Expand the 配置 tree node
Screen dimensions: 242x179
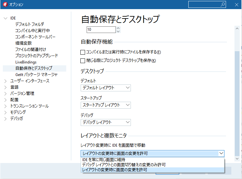click(x=5, y=100)
